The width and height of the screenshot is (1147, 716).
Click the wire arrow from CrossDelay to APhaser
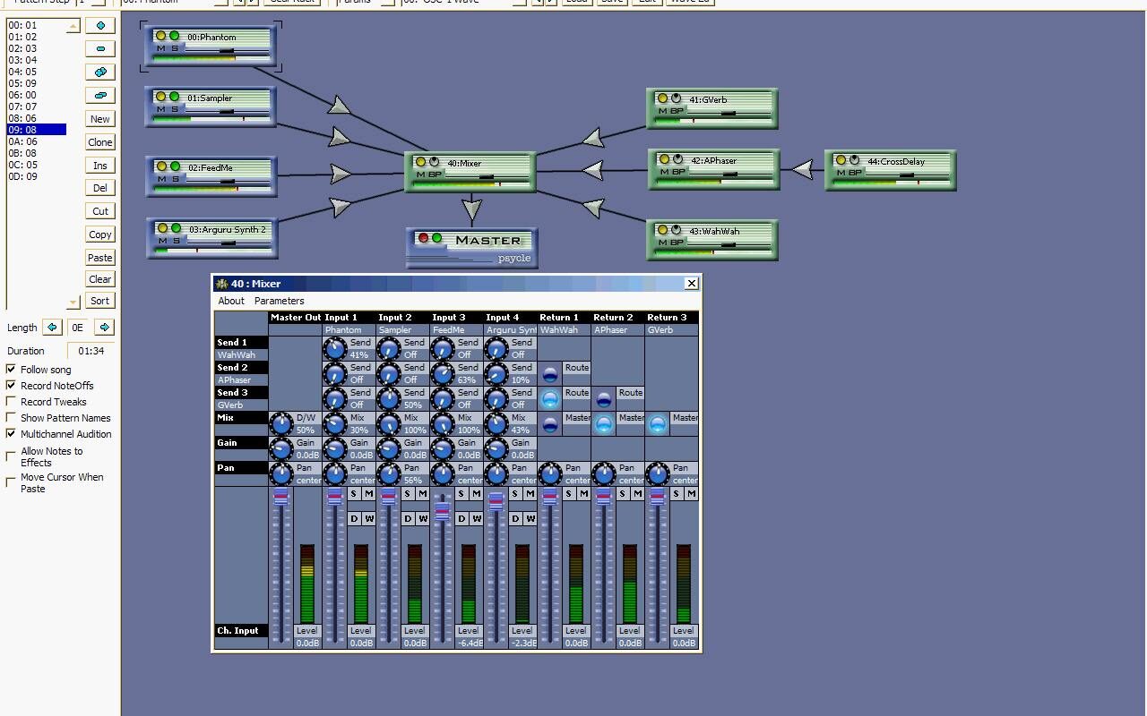tap(803, 169)
